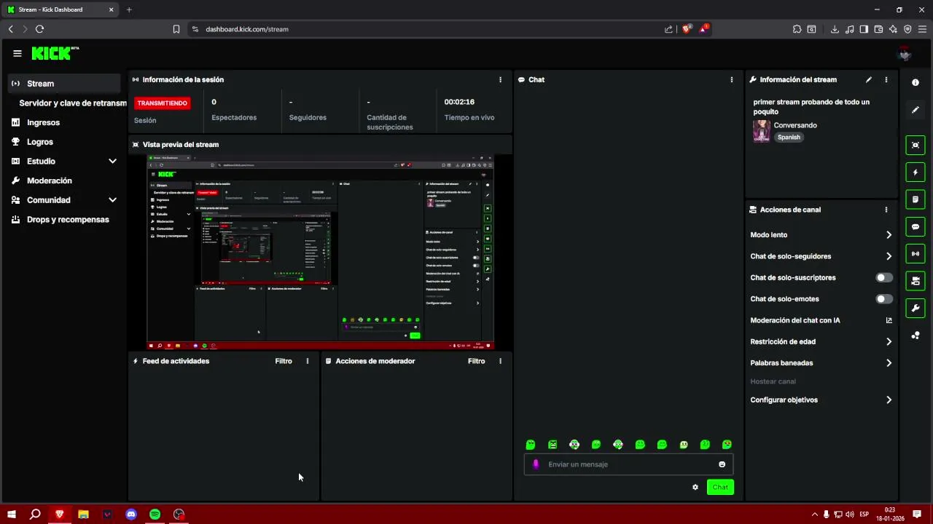Screen dimensions: 933x524
Task: Open Restricción de edad options arrow
Action: point(889,341)
